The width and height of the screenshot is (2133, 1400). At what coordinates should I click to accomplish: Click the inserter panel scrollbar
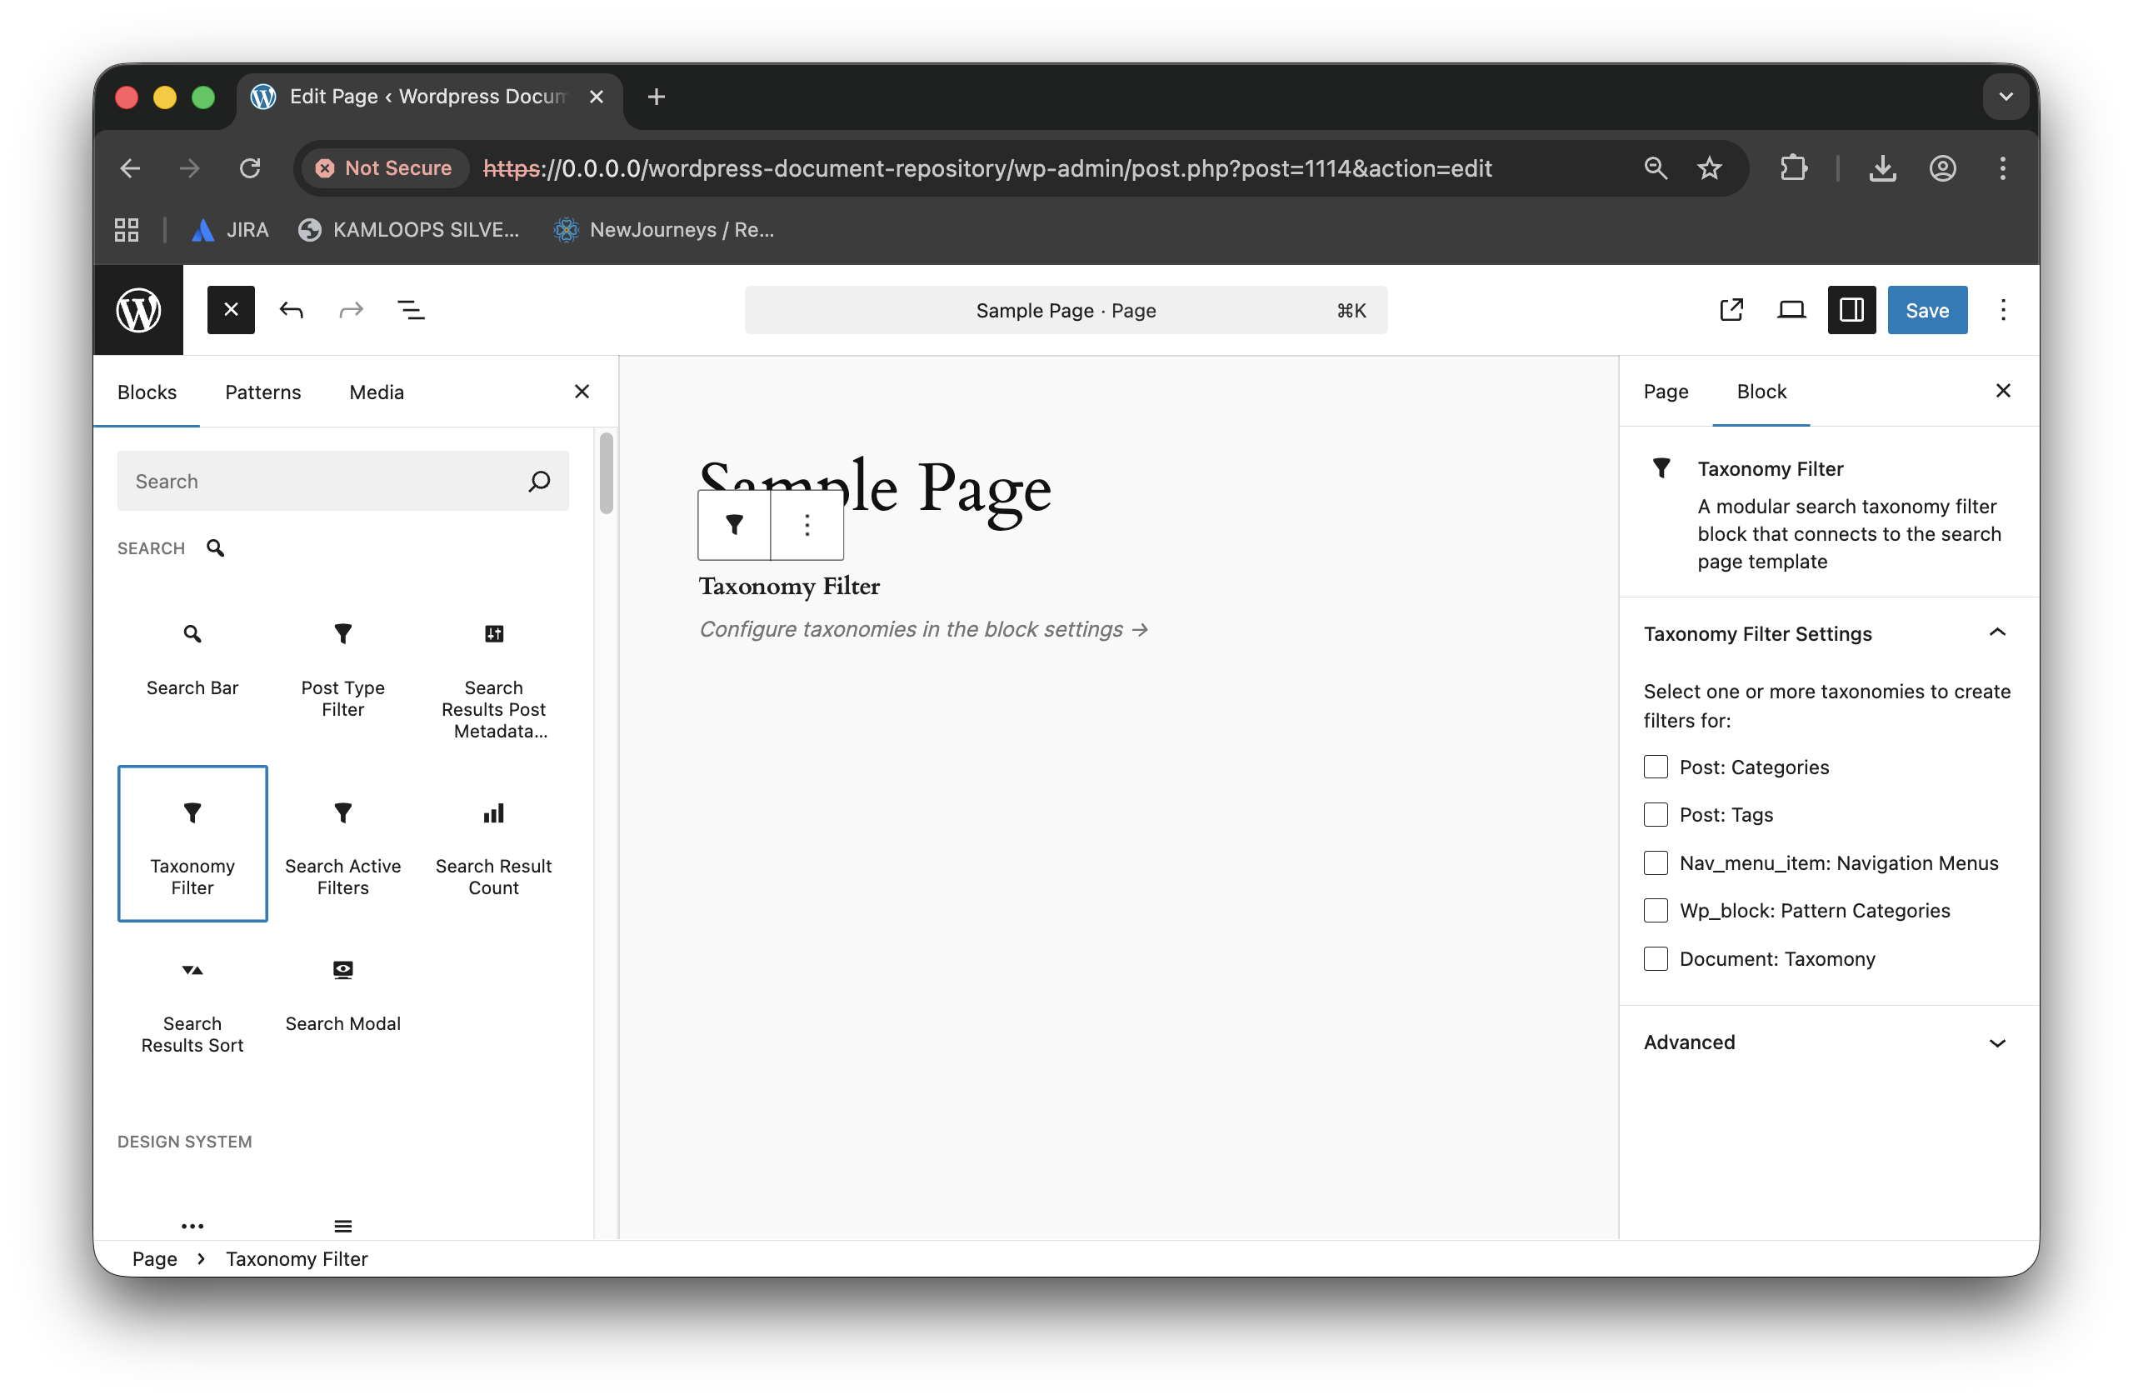[x=607, y=473]
